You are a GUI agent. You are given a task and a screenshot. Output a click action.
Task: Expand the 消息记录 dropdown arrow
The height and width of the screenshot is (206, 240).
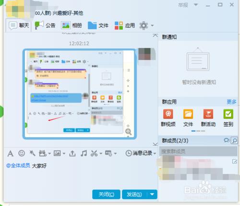click(155, 153)
